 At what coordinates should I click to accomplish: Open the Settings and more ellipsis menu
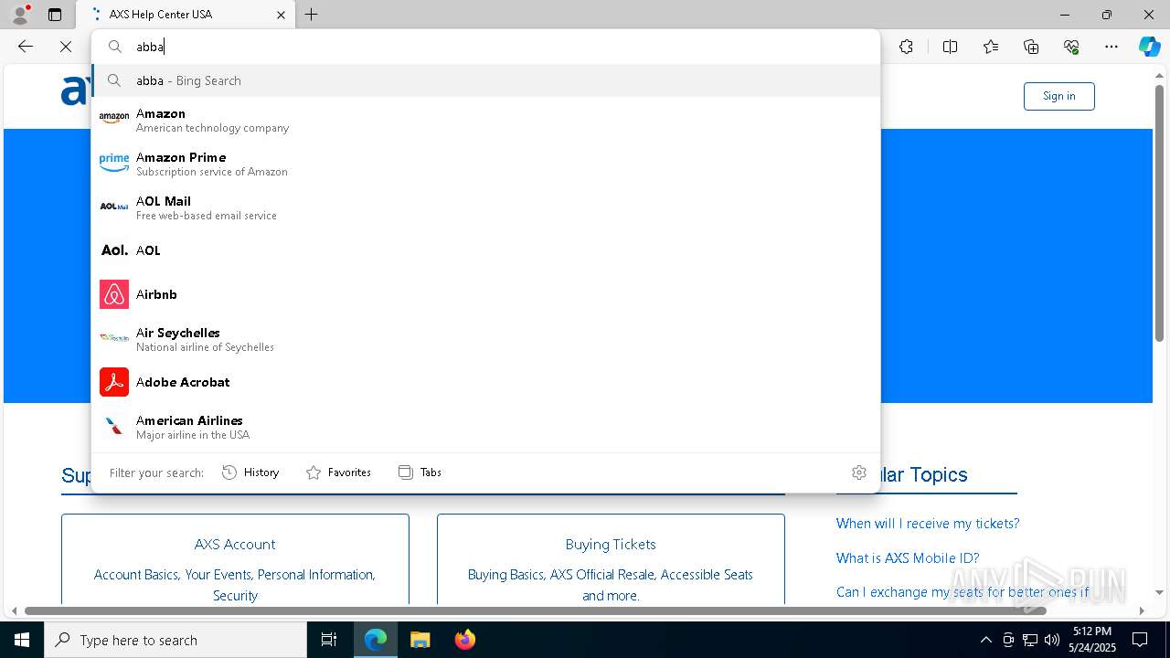click(x=1111, y=47)
